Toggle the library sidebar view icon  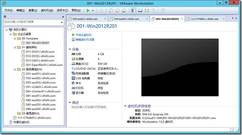(x=133, y=10)
